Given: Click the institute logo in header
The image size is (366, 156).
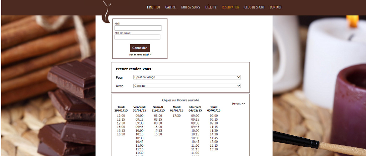Looking at the screenshot, I should click(106, 12).
